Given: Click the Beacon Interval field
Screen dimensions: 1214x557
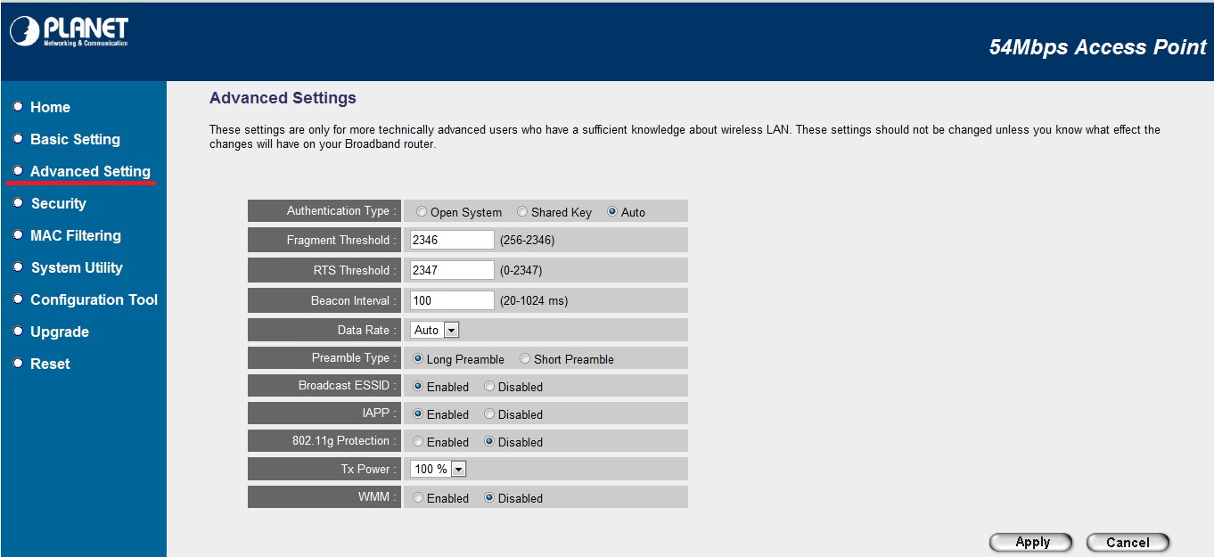Looking at the screenshot, I should [452, 300].
